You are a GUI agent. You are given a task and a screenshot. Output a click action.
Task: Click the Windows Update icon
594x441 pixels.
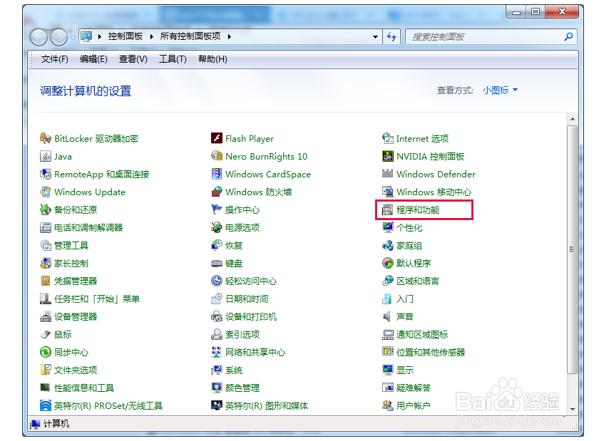pos(46,192)
